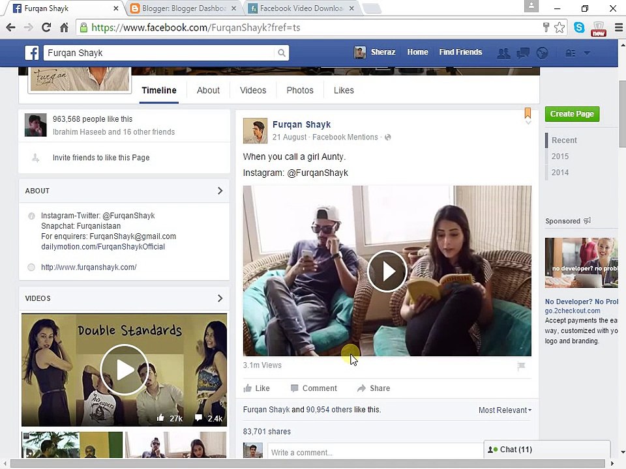Click the horizontal page scrollbar
626x469 pixels.
pyautogui.click(x=307, y=463)
